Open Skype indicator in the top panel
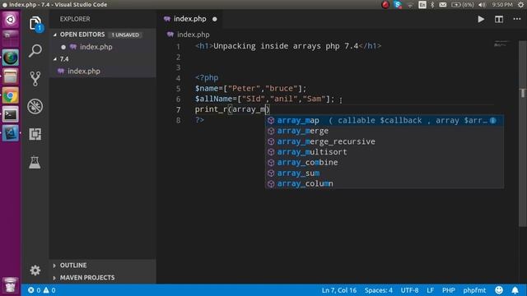Image resolution: width=527 pixels, height=296 pixels. (x=398, y=5)
